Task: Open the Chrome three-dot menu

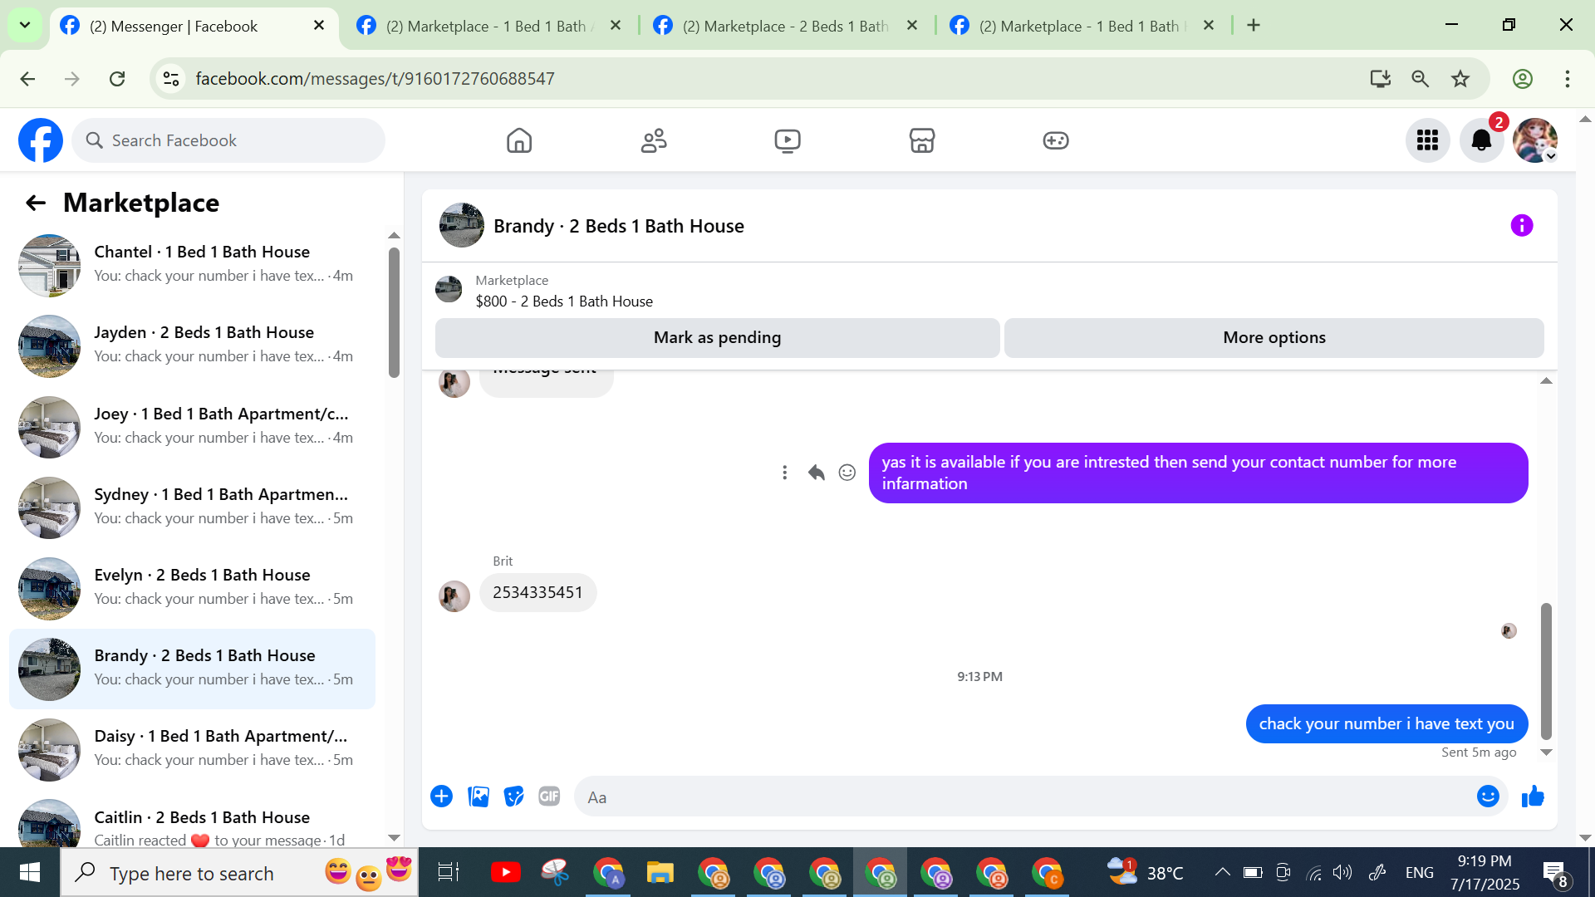Action: tap(1568, 79)
